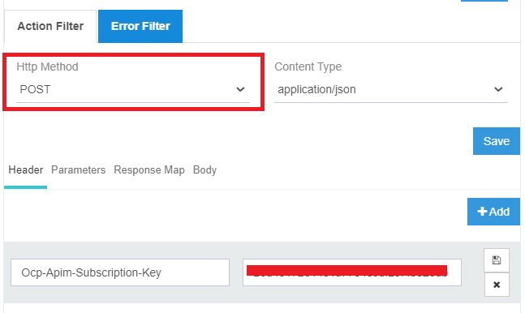Delete the Ocp-Apim-Subscription-Key header with the X icon
Viewport: 525px width, 313px height.
(x=497, y=285)
